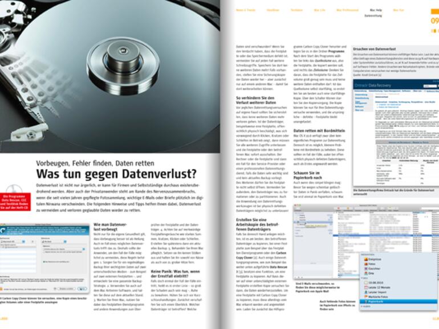The image size is (439, 329).
Task: Click heading "Keine Panik: Was tun, wenn der Ernstfall eintritt?"
Action: tap(175, 274)
